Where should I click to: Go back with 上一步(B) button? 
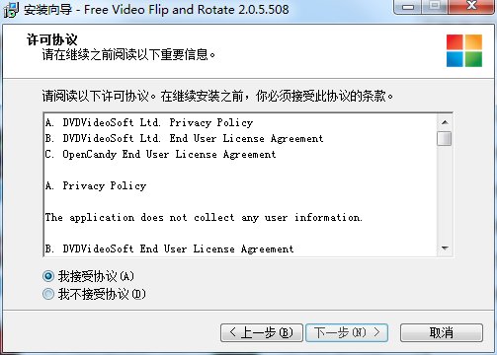[x=262, y=332]
